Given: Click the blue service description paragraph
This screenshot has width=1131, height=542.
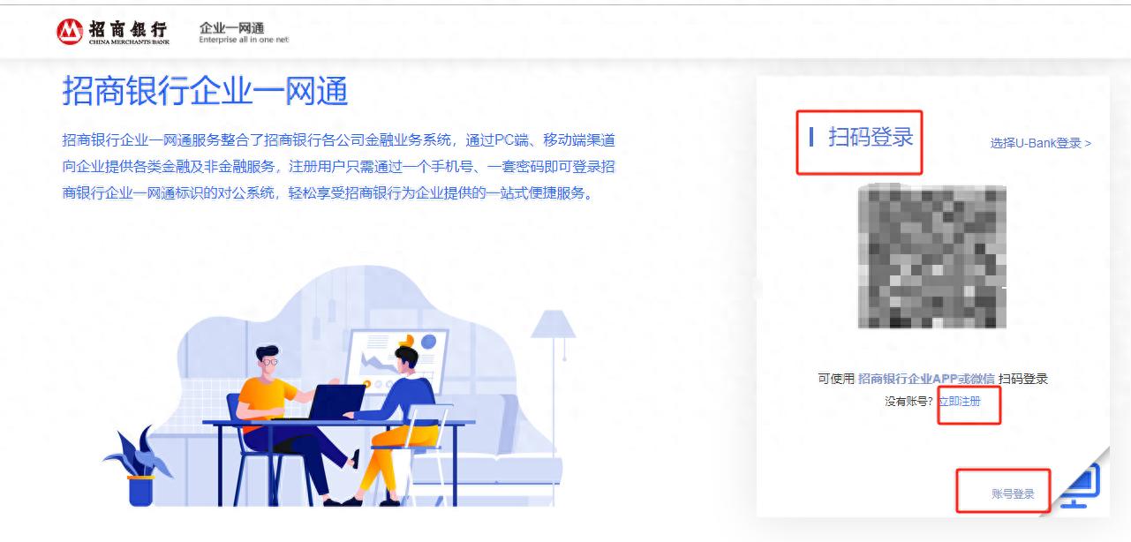Looking at the screenshot, I should (x=339, y=166).
